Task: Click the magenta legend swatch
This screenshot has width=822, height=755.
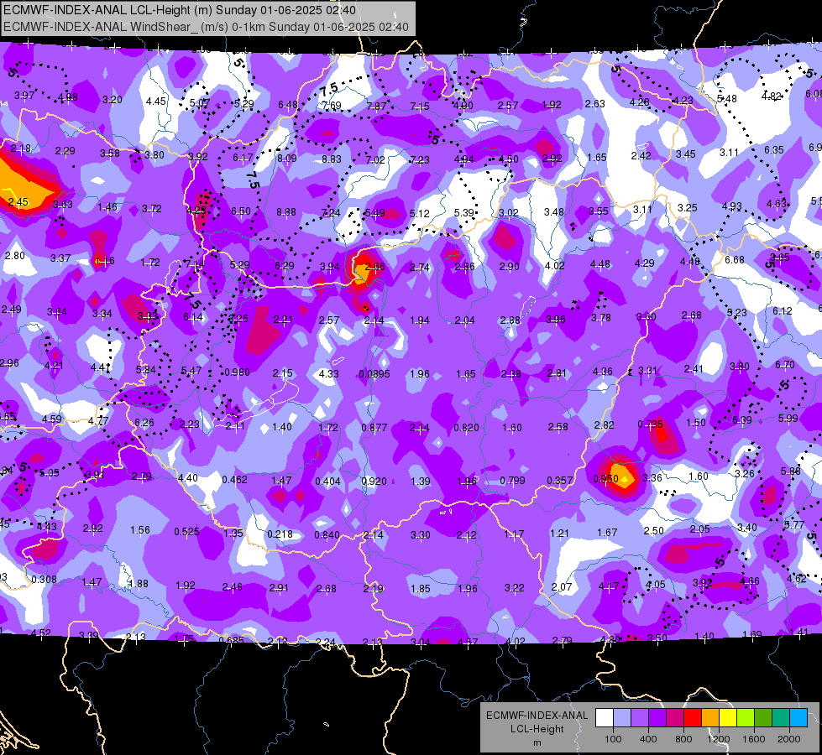Action: pos(675,718)
